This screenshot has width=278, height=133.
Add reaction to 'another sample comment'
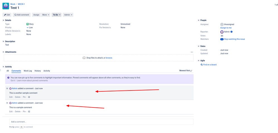[x=29, y=97]
